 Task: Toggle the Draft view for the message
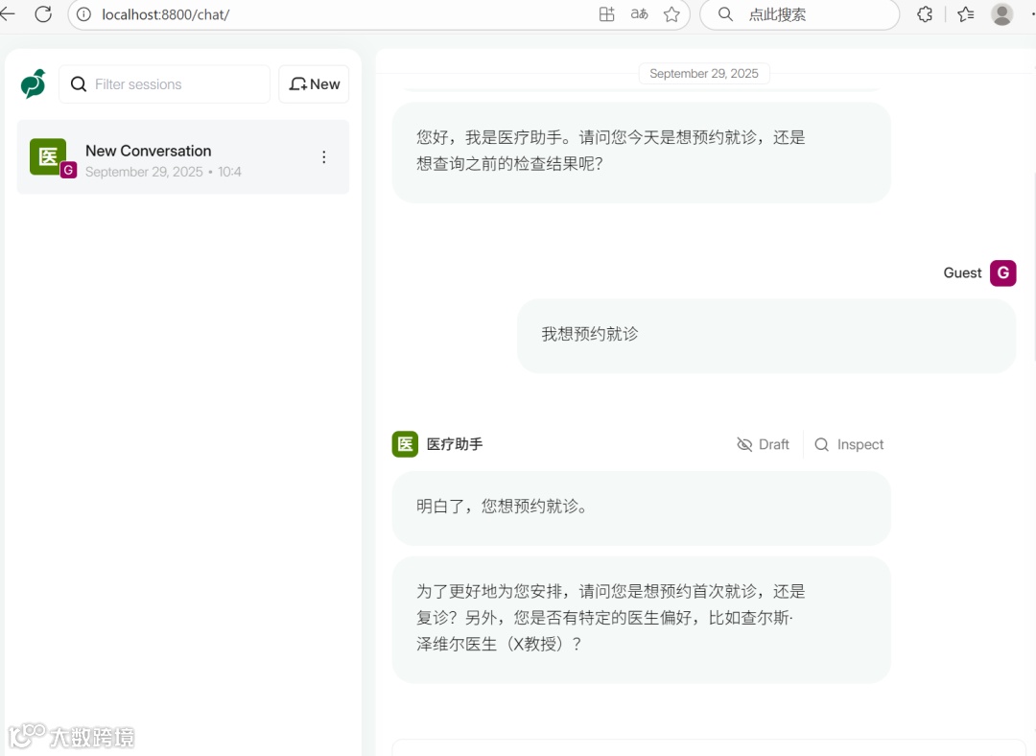(x=764, y=444)
